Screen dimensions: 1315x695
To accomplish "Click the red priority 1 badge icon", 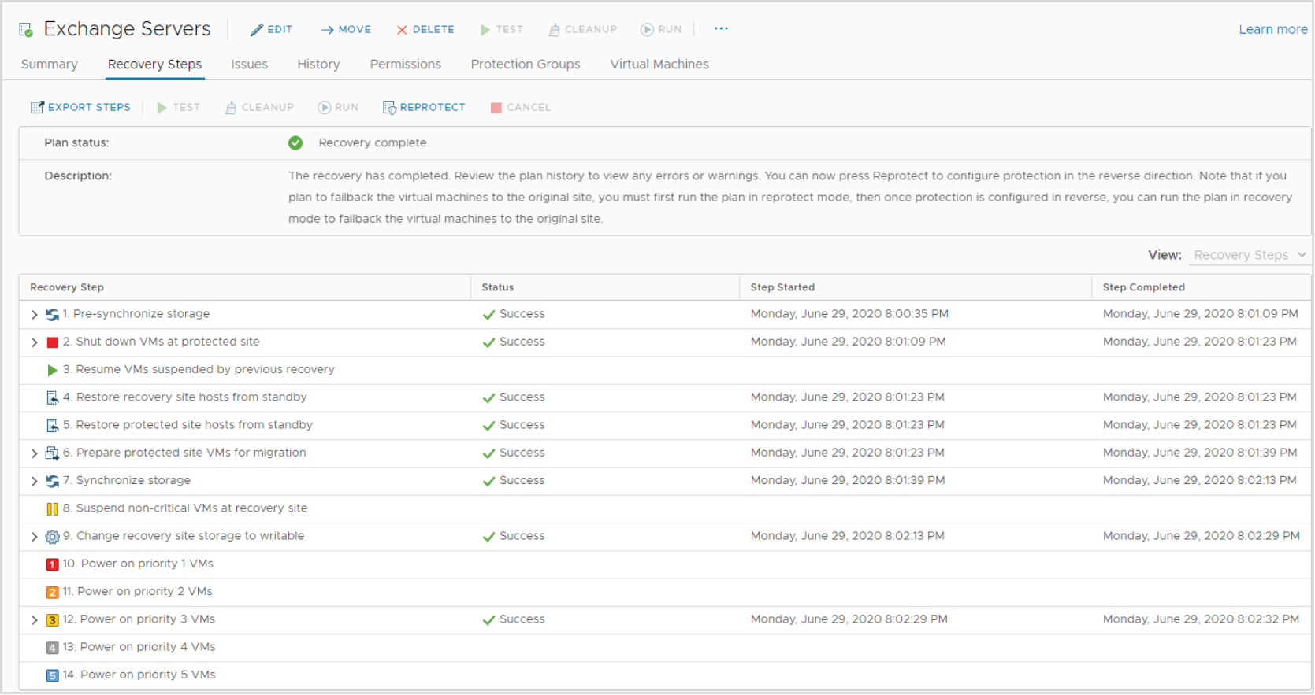I will tap(52, 564).
